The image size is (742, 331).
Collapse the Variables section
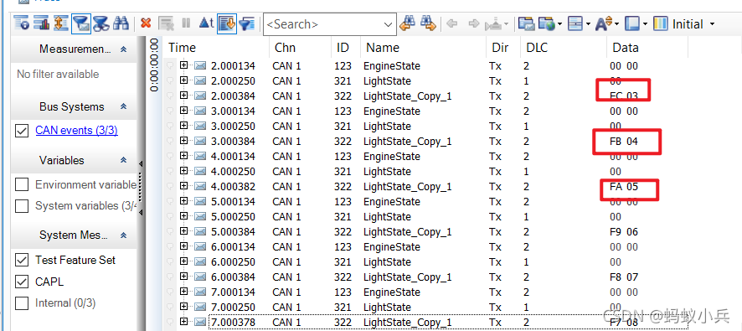tap(123, 160)
